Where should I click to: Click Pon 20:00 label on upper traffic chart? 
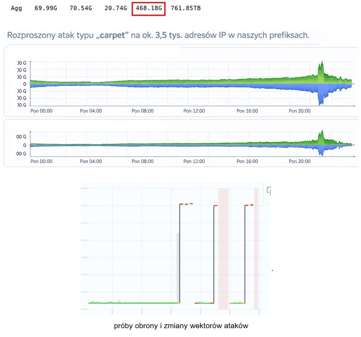pyautogui.click(x=299, y=111)
